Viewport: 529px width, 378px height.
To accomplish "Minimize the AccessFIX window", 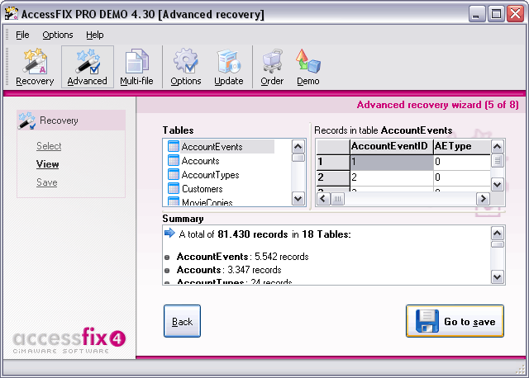I will (476, 14).
